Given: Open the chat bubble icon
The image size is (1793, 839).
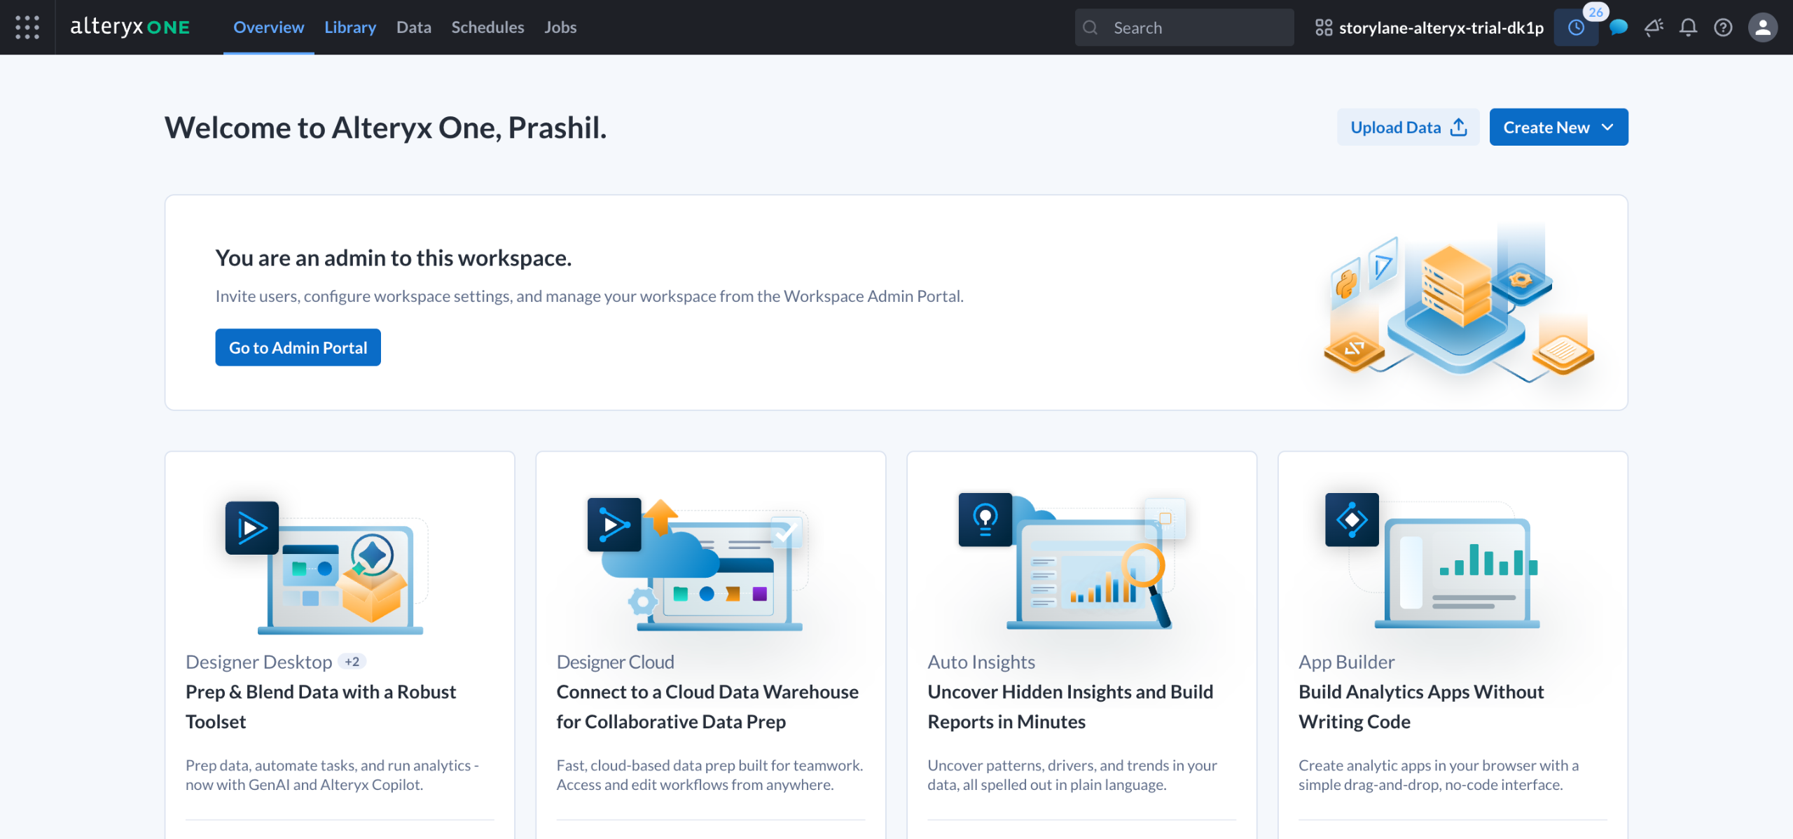Looking at the screenshot, I should [x=1619, y=27].
